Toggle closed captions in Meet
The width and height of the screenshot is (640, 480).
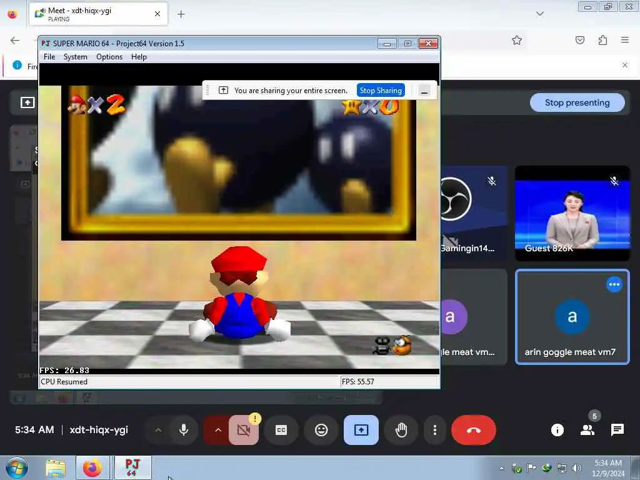point(281,430)
